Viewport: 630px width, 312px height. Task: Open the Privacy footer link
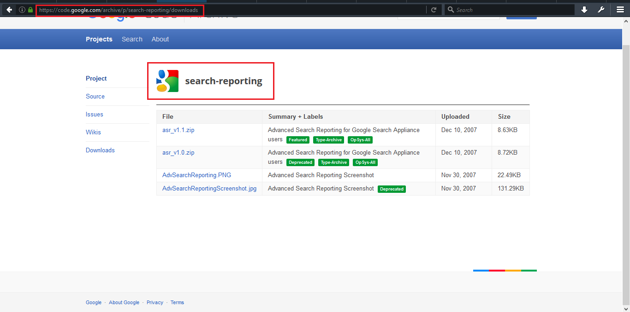155,302
